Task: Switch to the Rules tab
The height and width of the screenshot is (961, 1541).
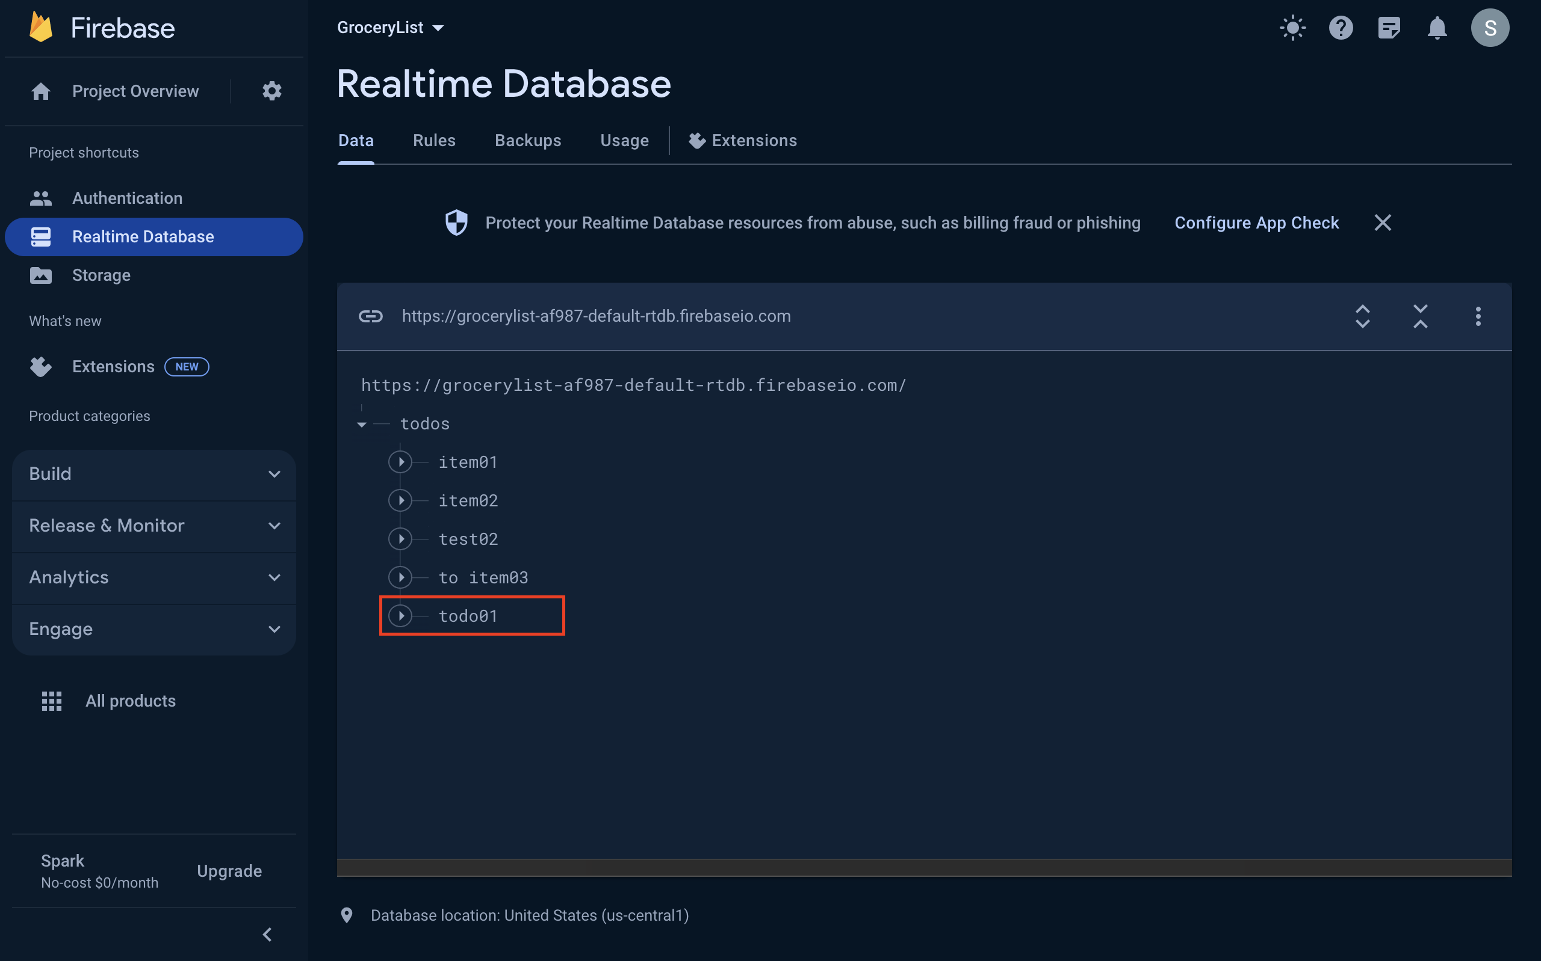Action: click(434, 141)
